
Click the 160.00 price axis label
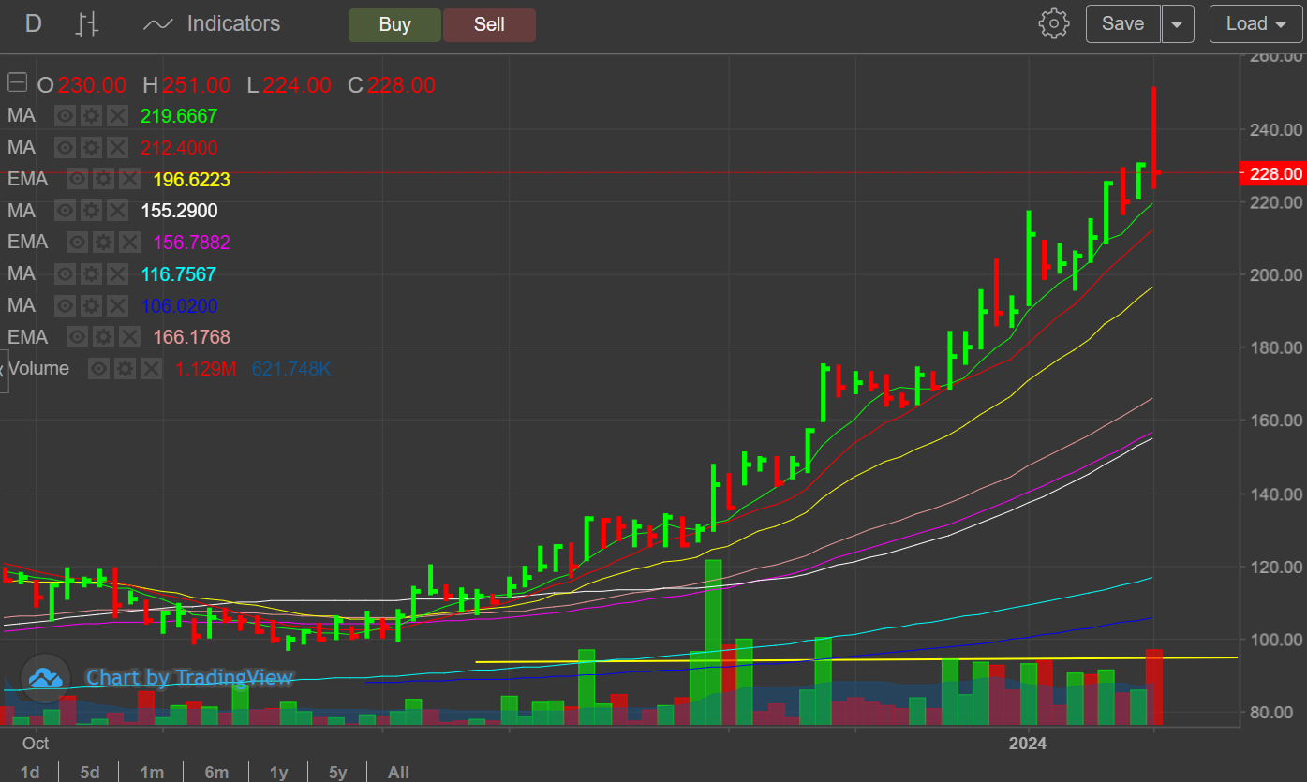pos(1276,421)
